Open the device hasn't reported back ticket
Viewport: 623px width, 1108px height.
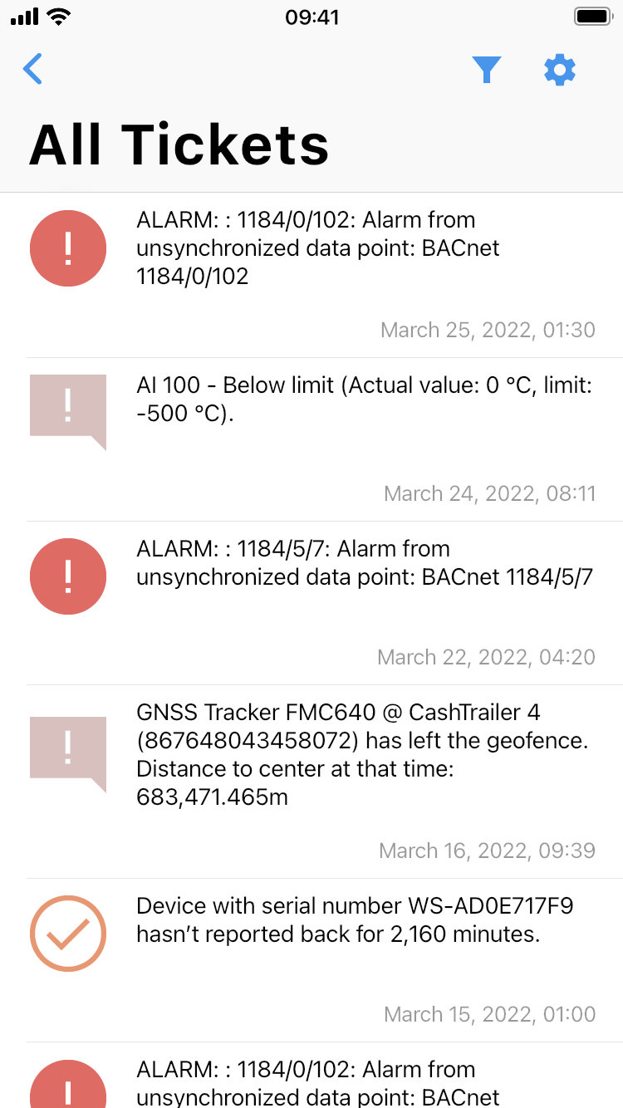pyautogui.click(x=355, y=920)
